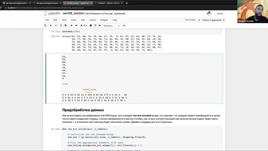Click the encoded[:100] code cell
268x151 pixels.
[142, 31]
